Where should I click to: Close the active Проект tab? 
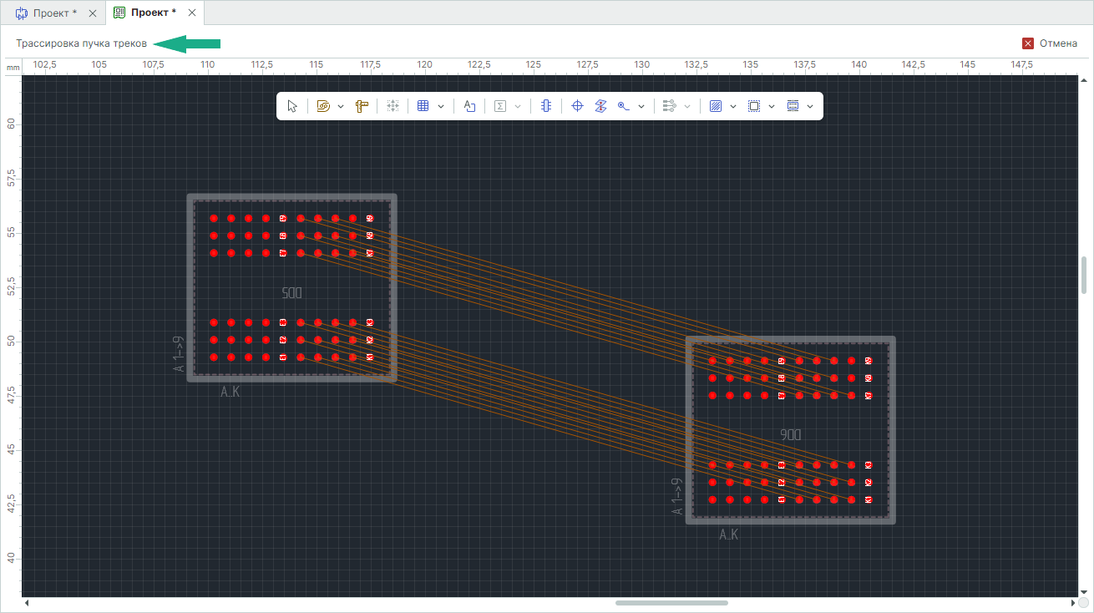pyautogui.click(x=192, y=13)
